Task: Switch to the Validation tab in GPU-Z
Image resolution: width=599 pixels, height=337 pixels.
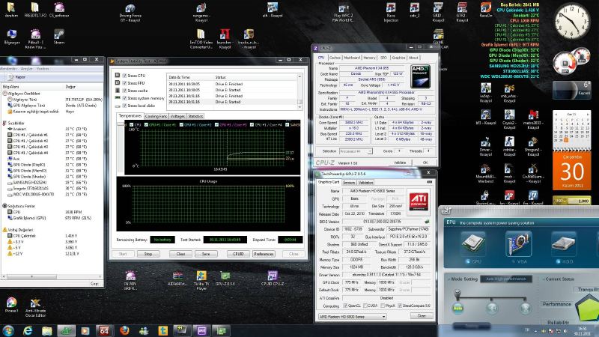Action: click(365, 183)
